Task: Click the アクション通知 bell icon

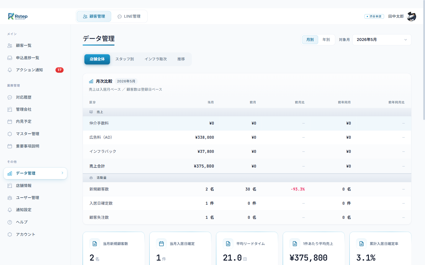Action: coord(10,70)
